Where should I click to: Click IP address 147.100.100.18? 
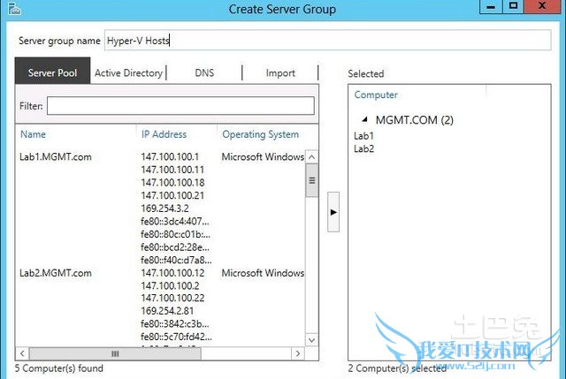click(x=173, y=183)
